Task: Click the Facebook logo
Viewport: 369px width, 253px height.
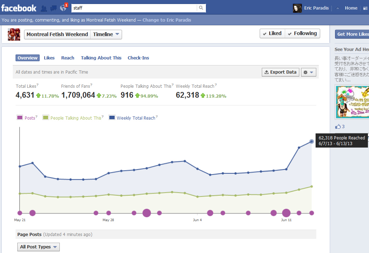Action: 19,8
